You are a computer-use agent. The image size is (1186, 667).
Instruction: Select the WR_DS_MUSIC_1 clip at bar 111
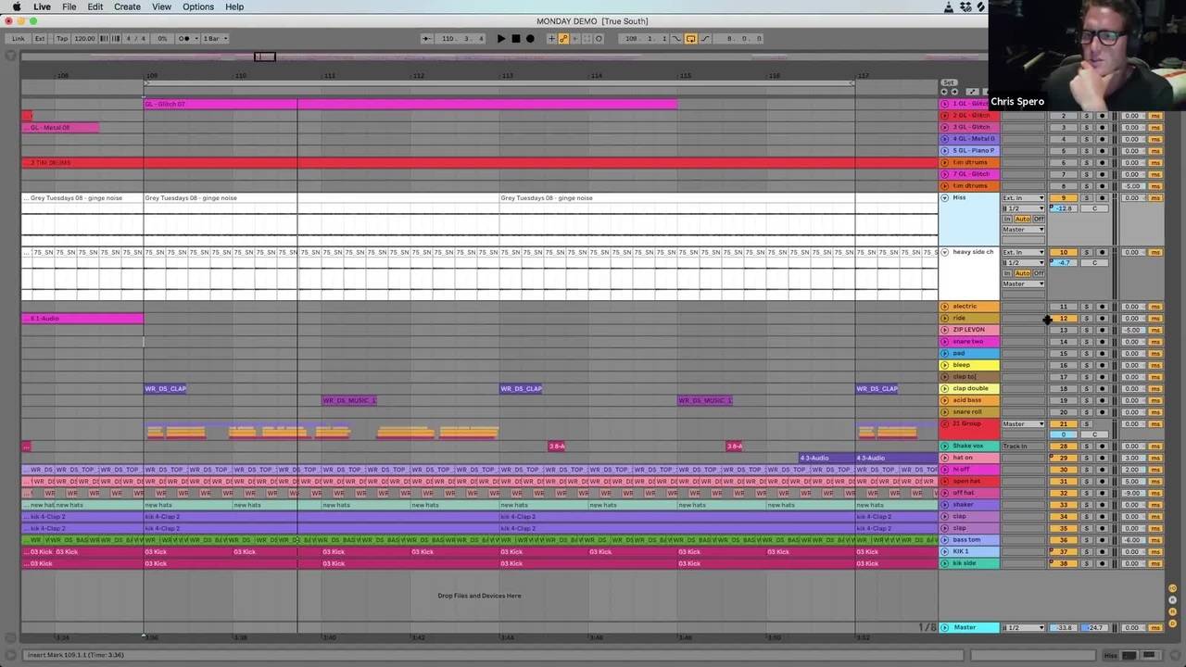click(x=349, y=400)
